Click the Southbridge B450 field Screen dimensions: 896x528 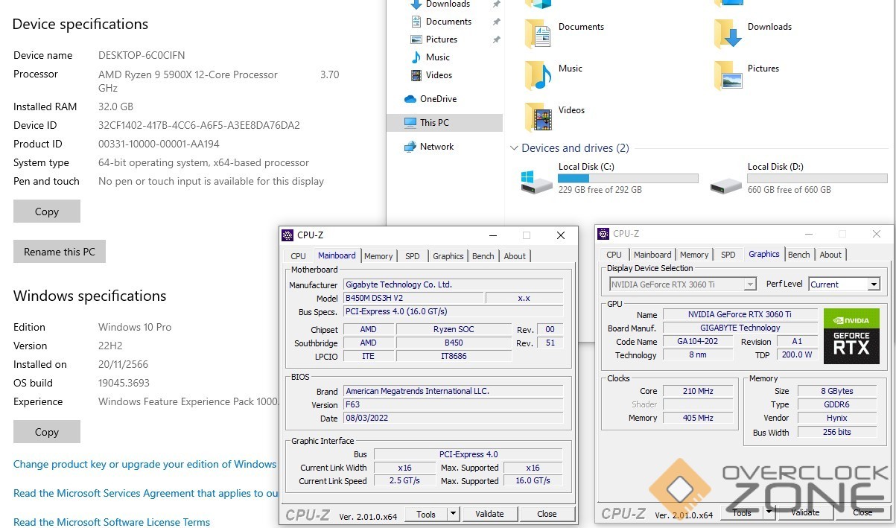point(454,343)
